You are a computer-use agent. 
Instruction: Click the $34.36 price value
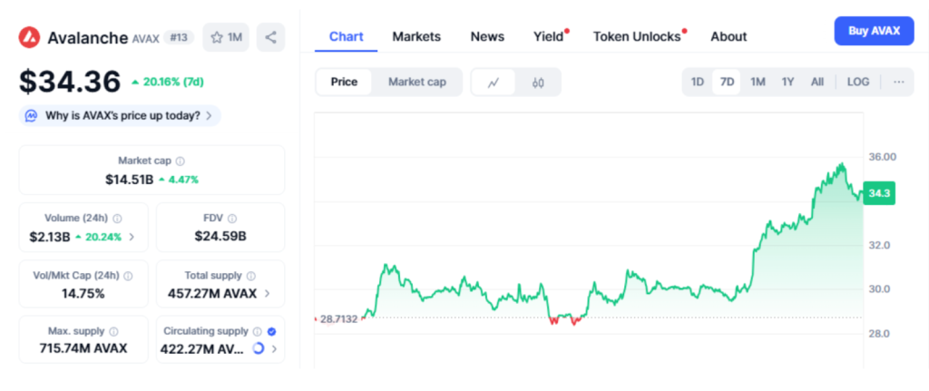click(70, 81)
